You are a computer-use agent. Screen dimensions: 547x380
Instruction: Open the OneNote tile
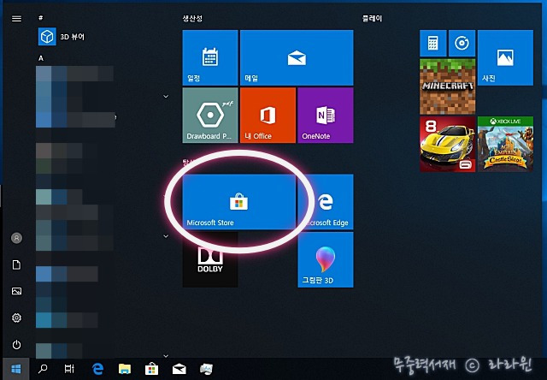pos(326,116)
